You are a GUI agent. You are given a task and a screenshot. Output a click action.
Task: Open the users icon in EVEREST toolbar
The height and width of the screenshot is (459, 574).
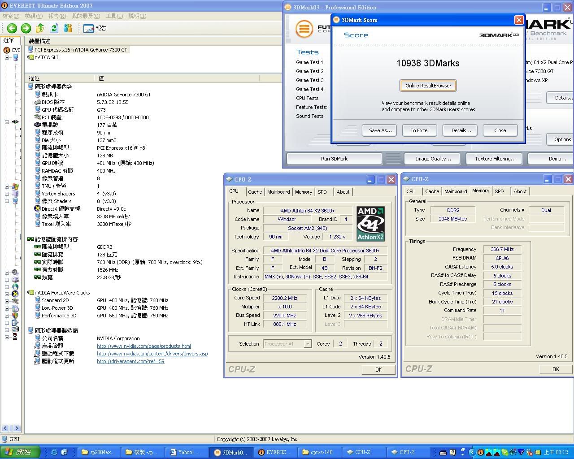coord(68,28)
